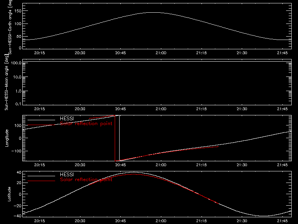
Task: Click the 150 tick on Earth angle axis
Action: click(18, 11)
